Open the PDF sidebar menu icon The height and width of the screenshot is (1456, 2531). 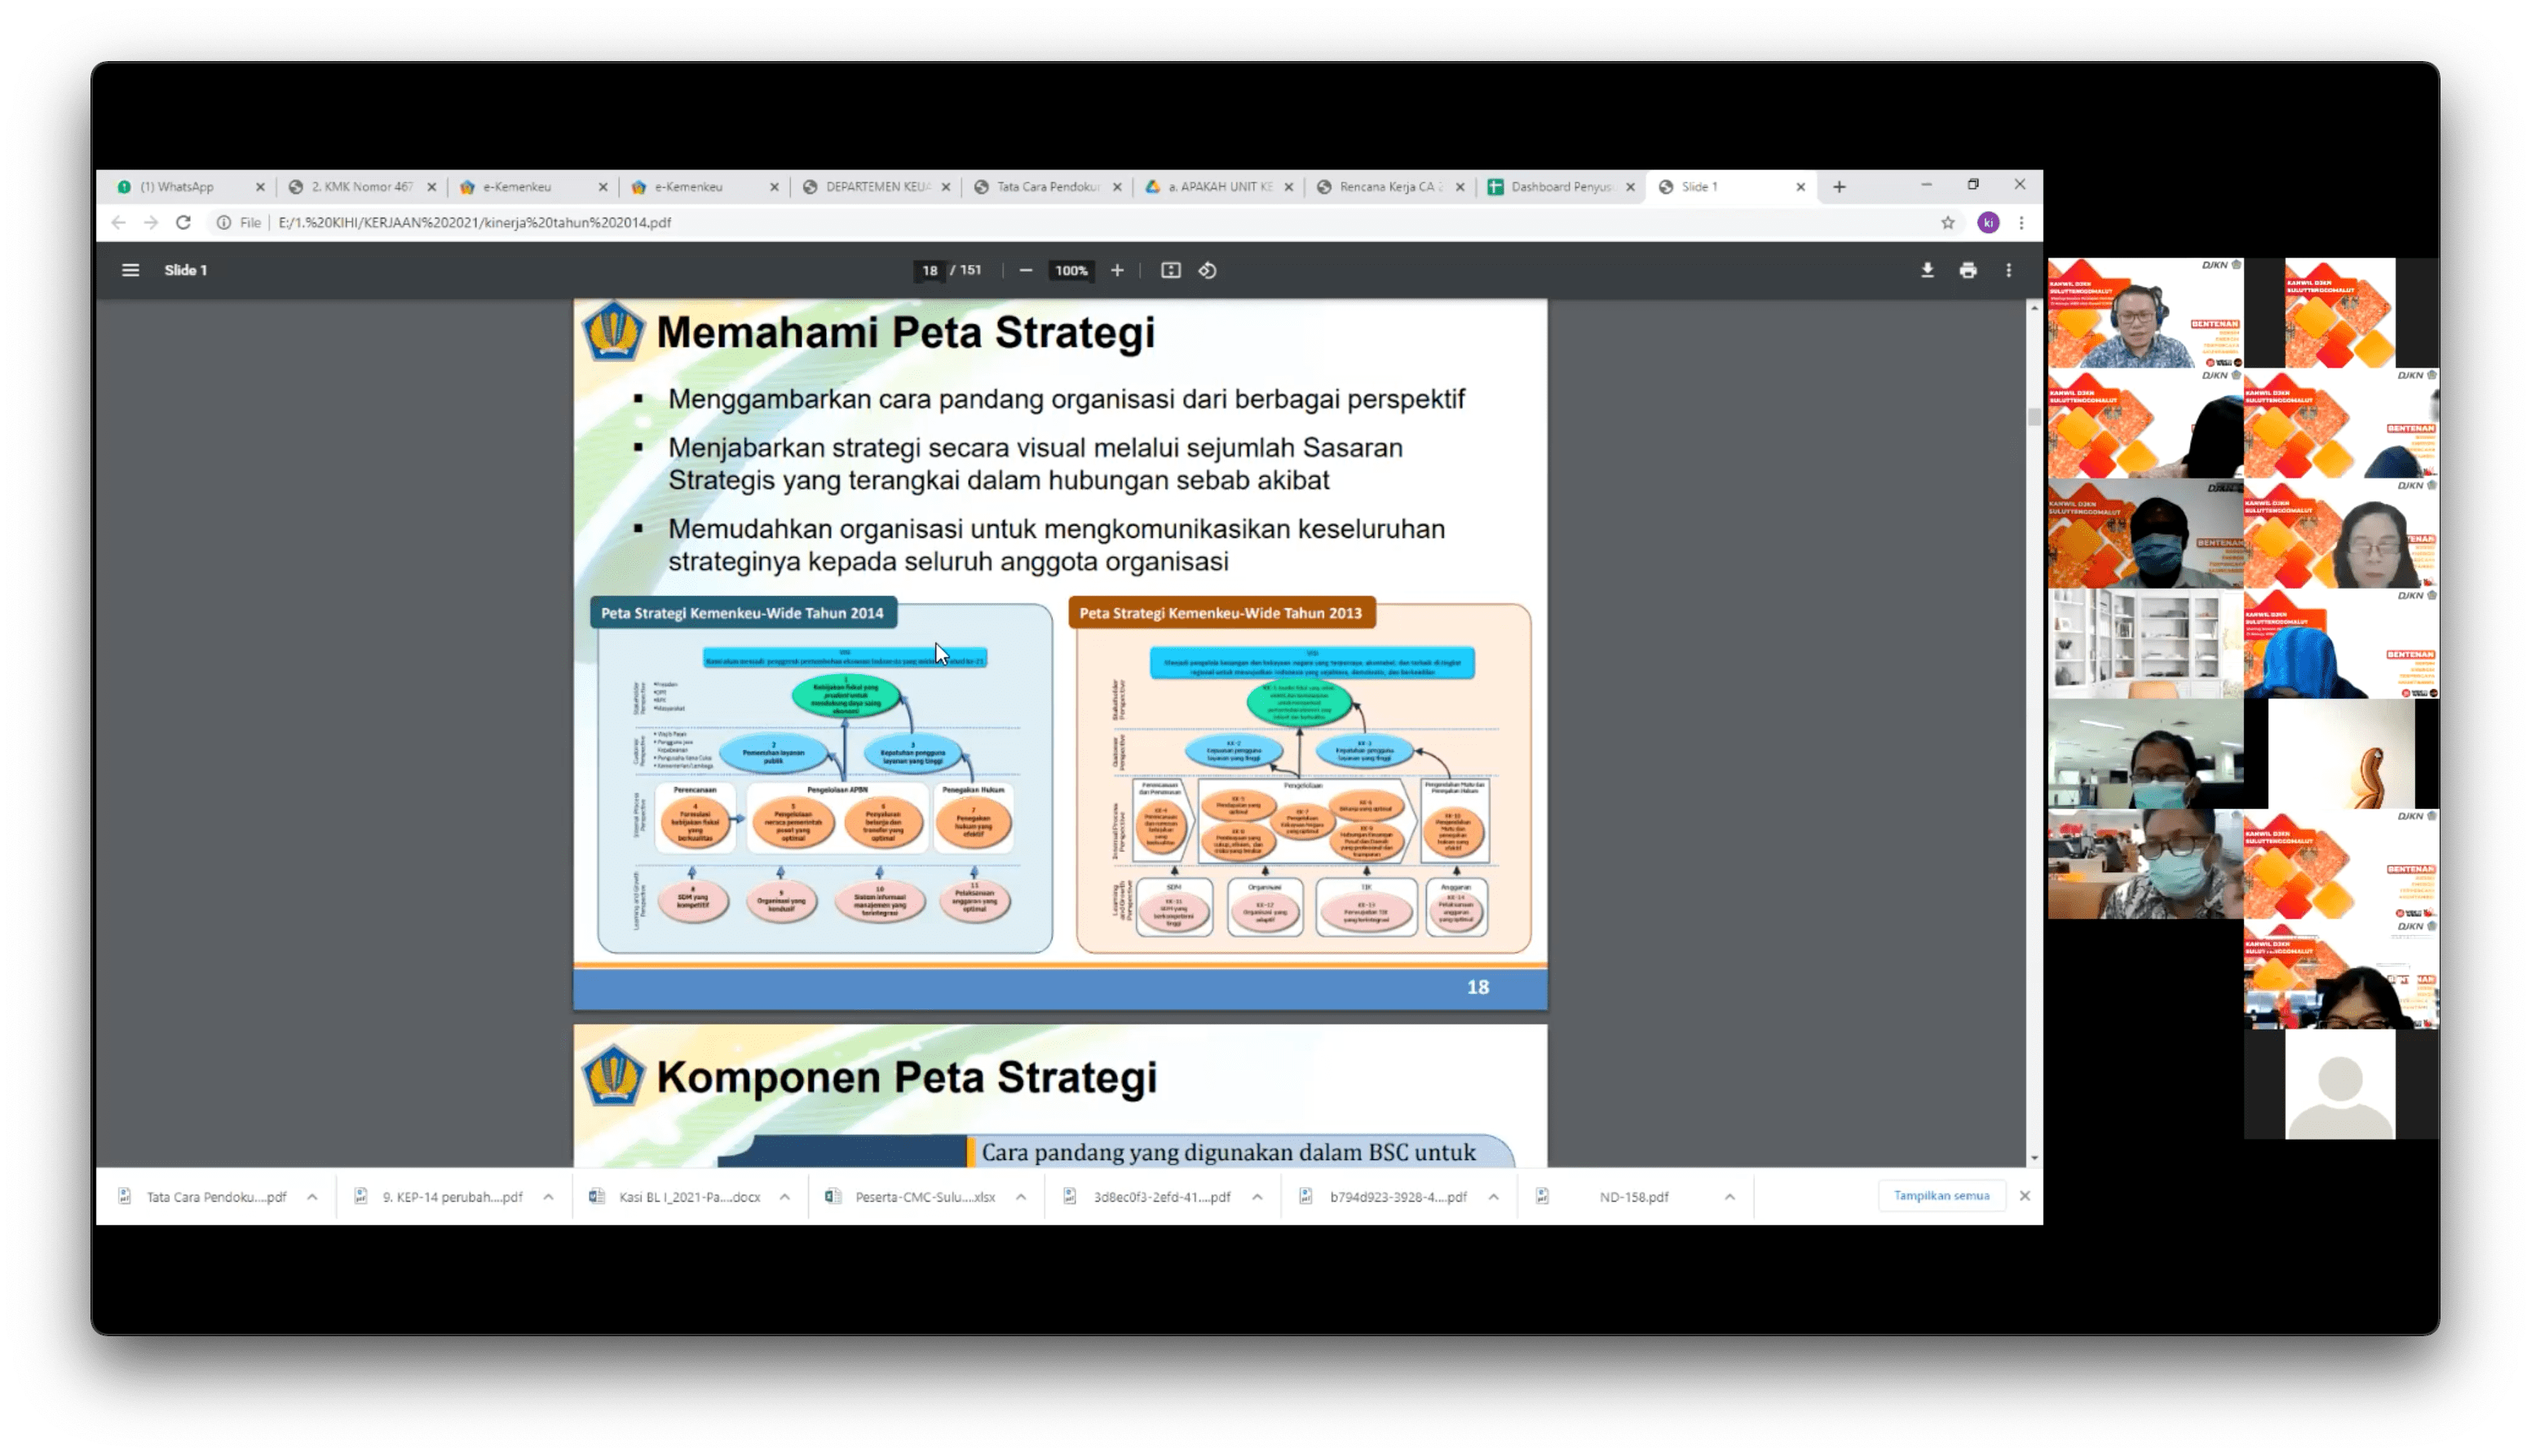(x=130, y=270)
